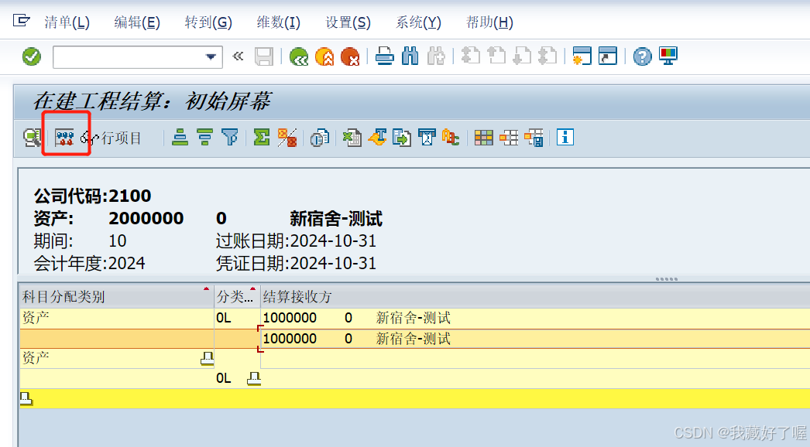Click the subtotal icon beside lower 0L
The height and width of the screenshot is (447, 810).
click(x=254, y=378)
